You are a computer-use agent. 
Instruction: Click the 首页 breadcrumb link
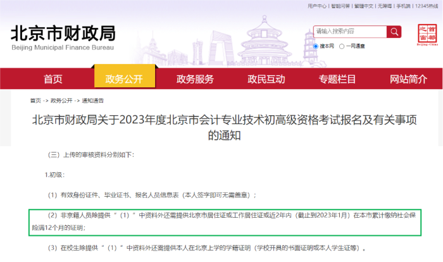coord(35,101)
